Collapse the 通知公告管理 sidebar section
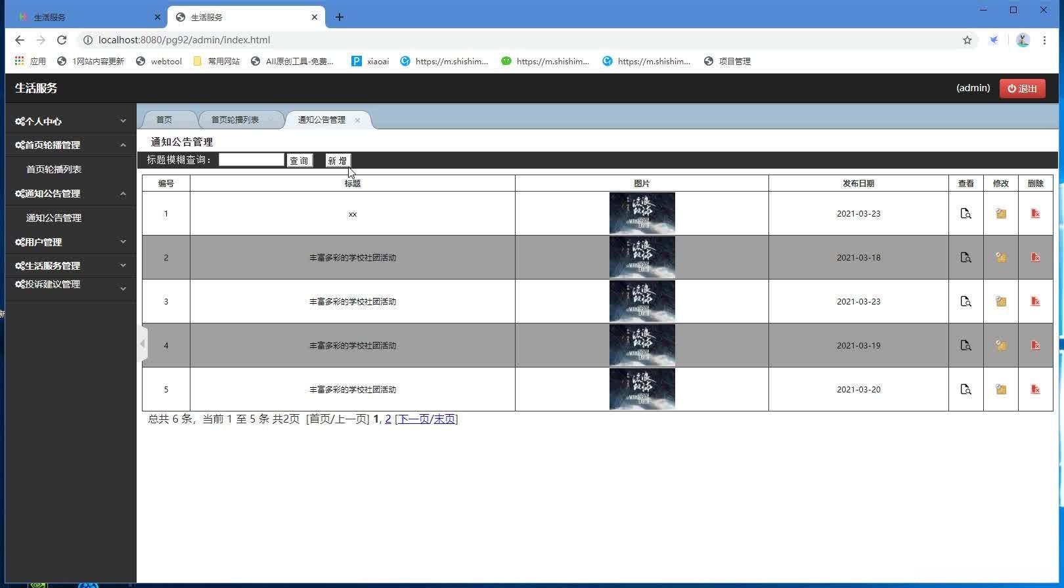 (x=71, y=194)
